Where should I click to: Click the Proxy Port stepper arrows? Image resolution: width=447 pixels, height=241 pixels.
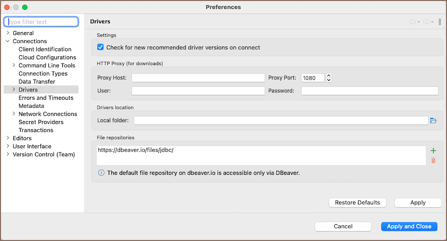329,78
